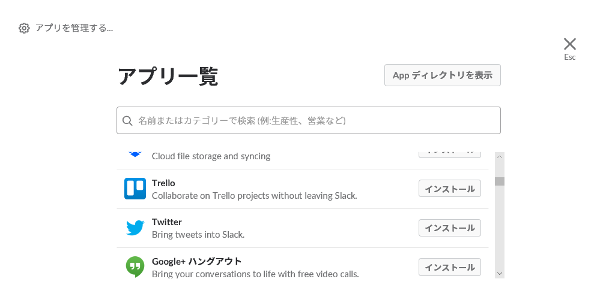Close the app list with X icon

[x=570, y=44]
